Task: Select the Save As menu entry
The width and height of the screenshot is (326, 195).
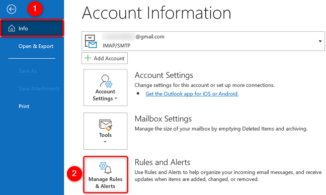Action: pyautogui.click(x=28, y=71)
